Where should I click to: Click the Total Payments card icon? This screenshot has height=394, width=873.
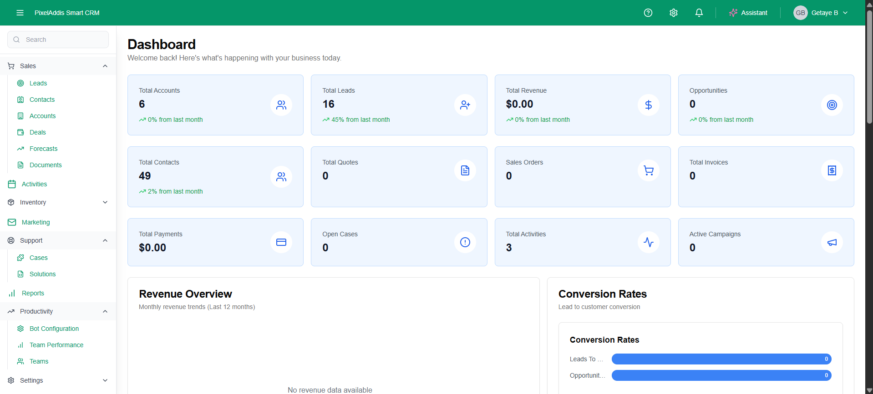tap(281, 242)
